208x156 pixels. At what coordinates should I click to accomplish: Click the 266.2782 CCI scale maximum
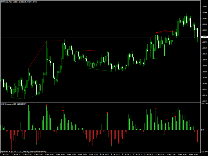click(x=205, y=103)
